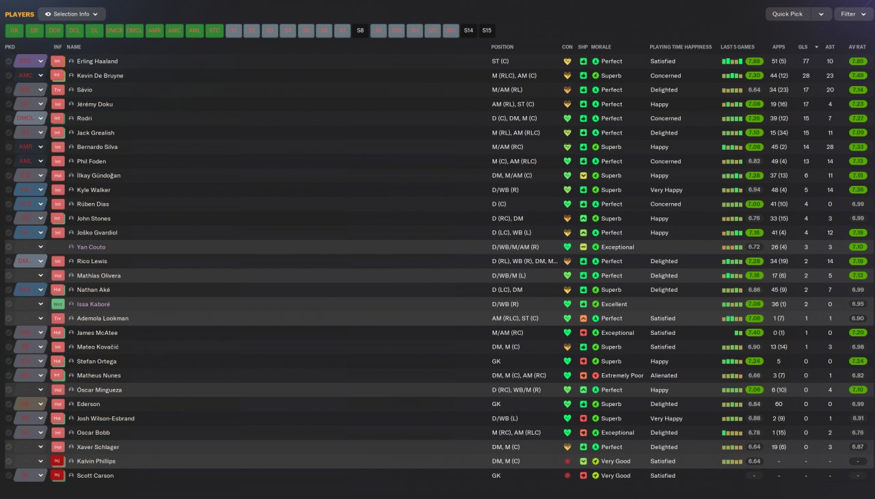Sort by the APPS column header
Screen dimensions: 875x499
pyautogui.click(x=779, y=47)
